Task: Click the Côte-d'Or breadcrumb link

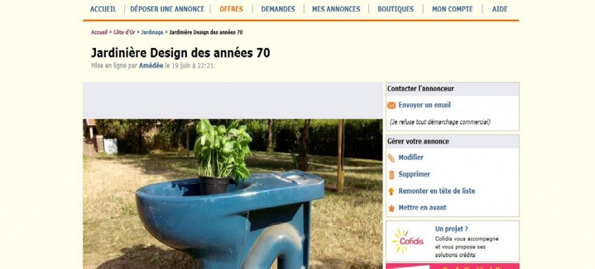Action: (x=124, y=32)
